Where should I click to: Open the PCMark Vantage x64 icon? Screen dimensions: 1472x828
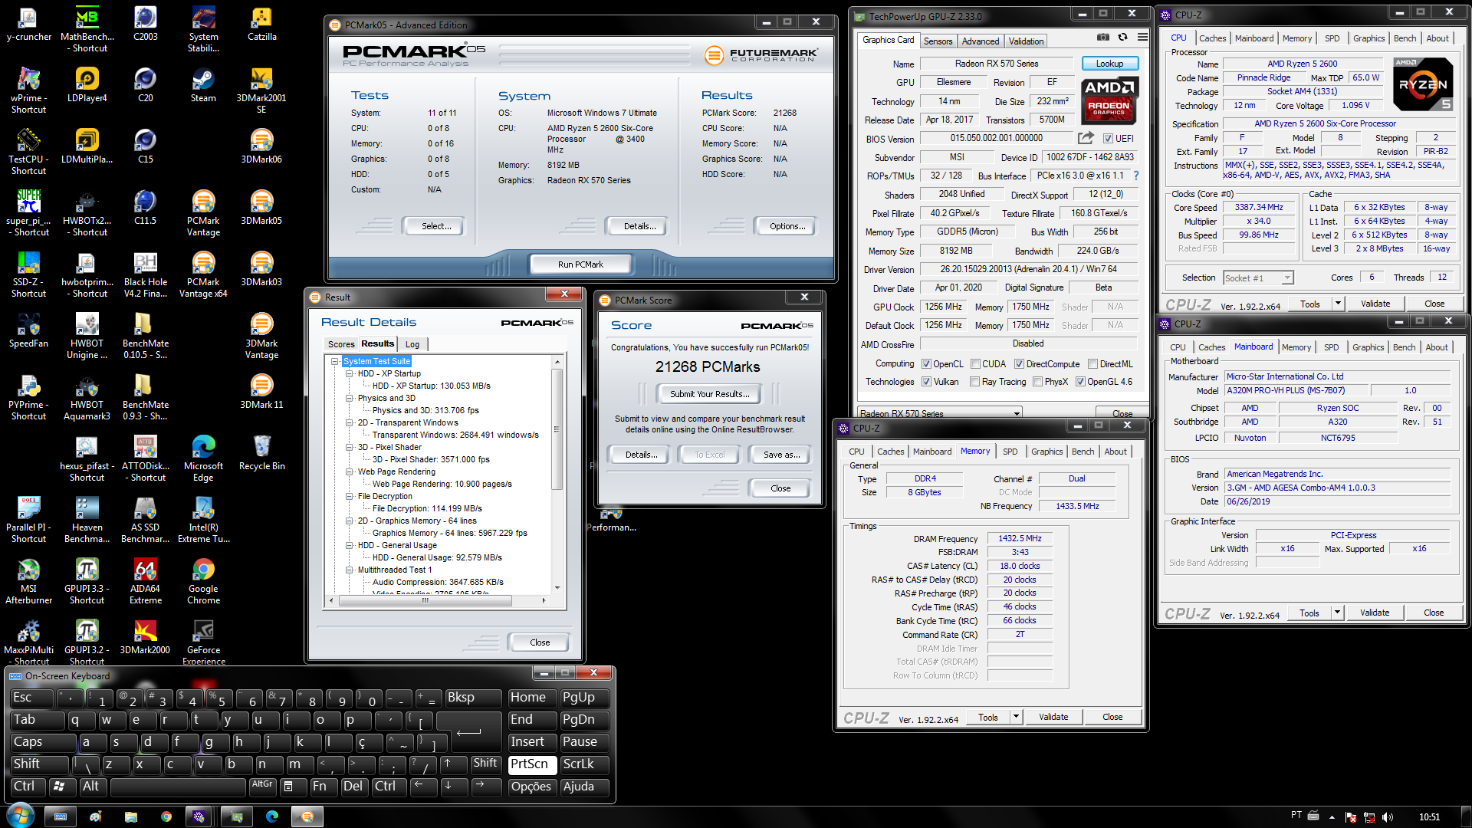203,274
